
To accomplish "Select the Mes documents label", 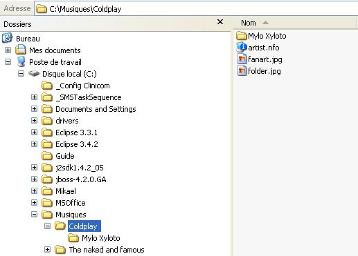I will click(55, 50).
